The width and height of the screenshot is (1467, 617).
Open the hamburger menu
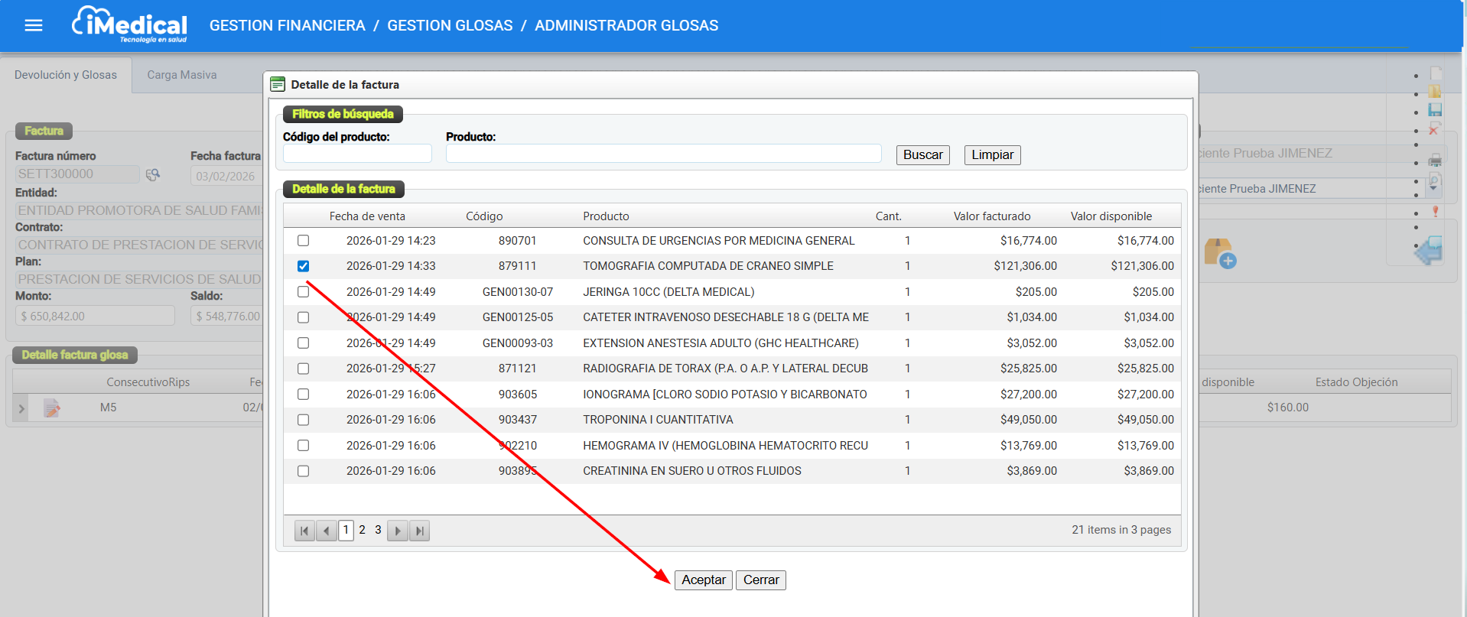point(34,25)
